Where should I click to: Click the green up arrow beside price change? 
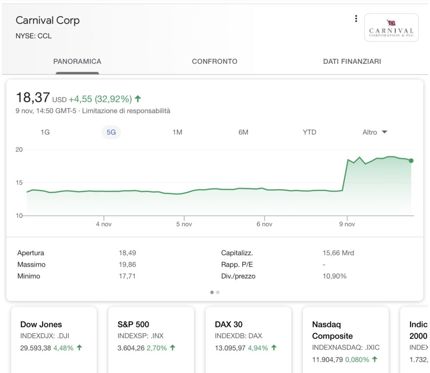click(138, 98)
